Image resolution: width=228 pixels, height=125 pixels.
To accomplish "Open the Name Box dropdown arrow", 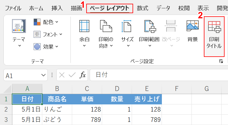I will click(43, 75).
